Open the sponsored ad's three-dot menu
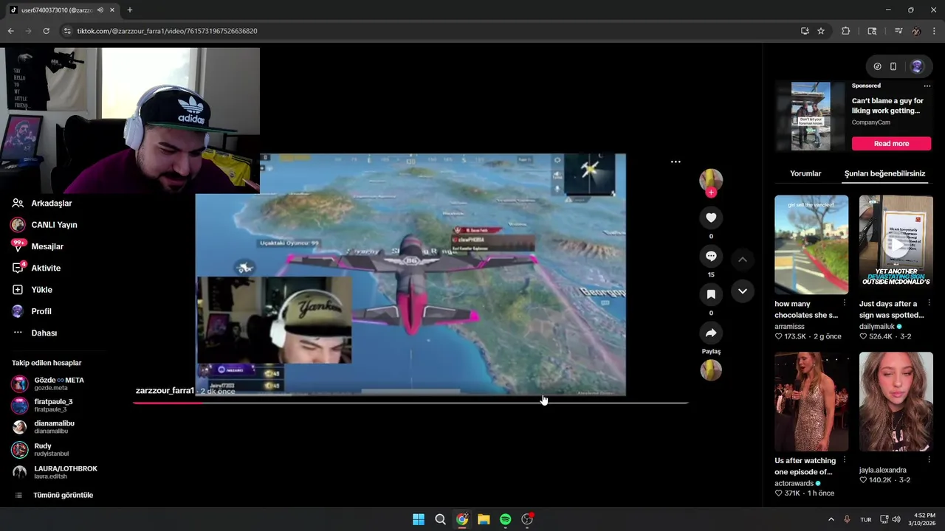Viewport: 945px width, 531px height. 927,86
